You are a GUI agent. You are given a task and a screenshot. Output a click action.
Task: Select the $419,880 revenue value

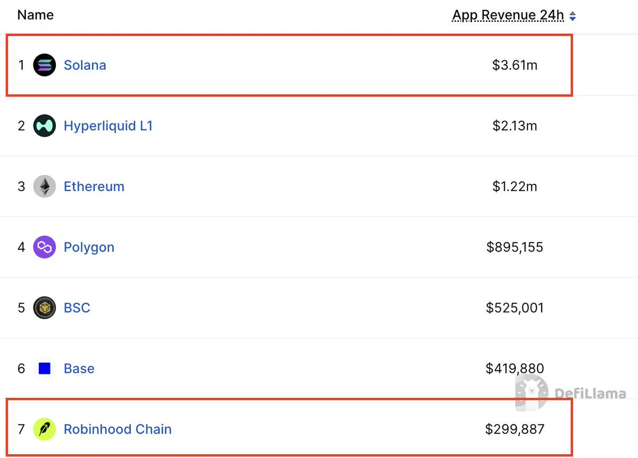pyautogui.click(x=515, y=369)
